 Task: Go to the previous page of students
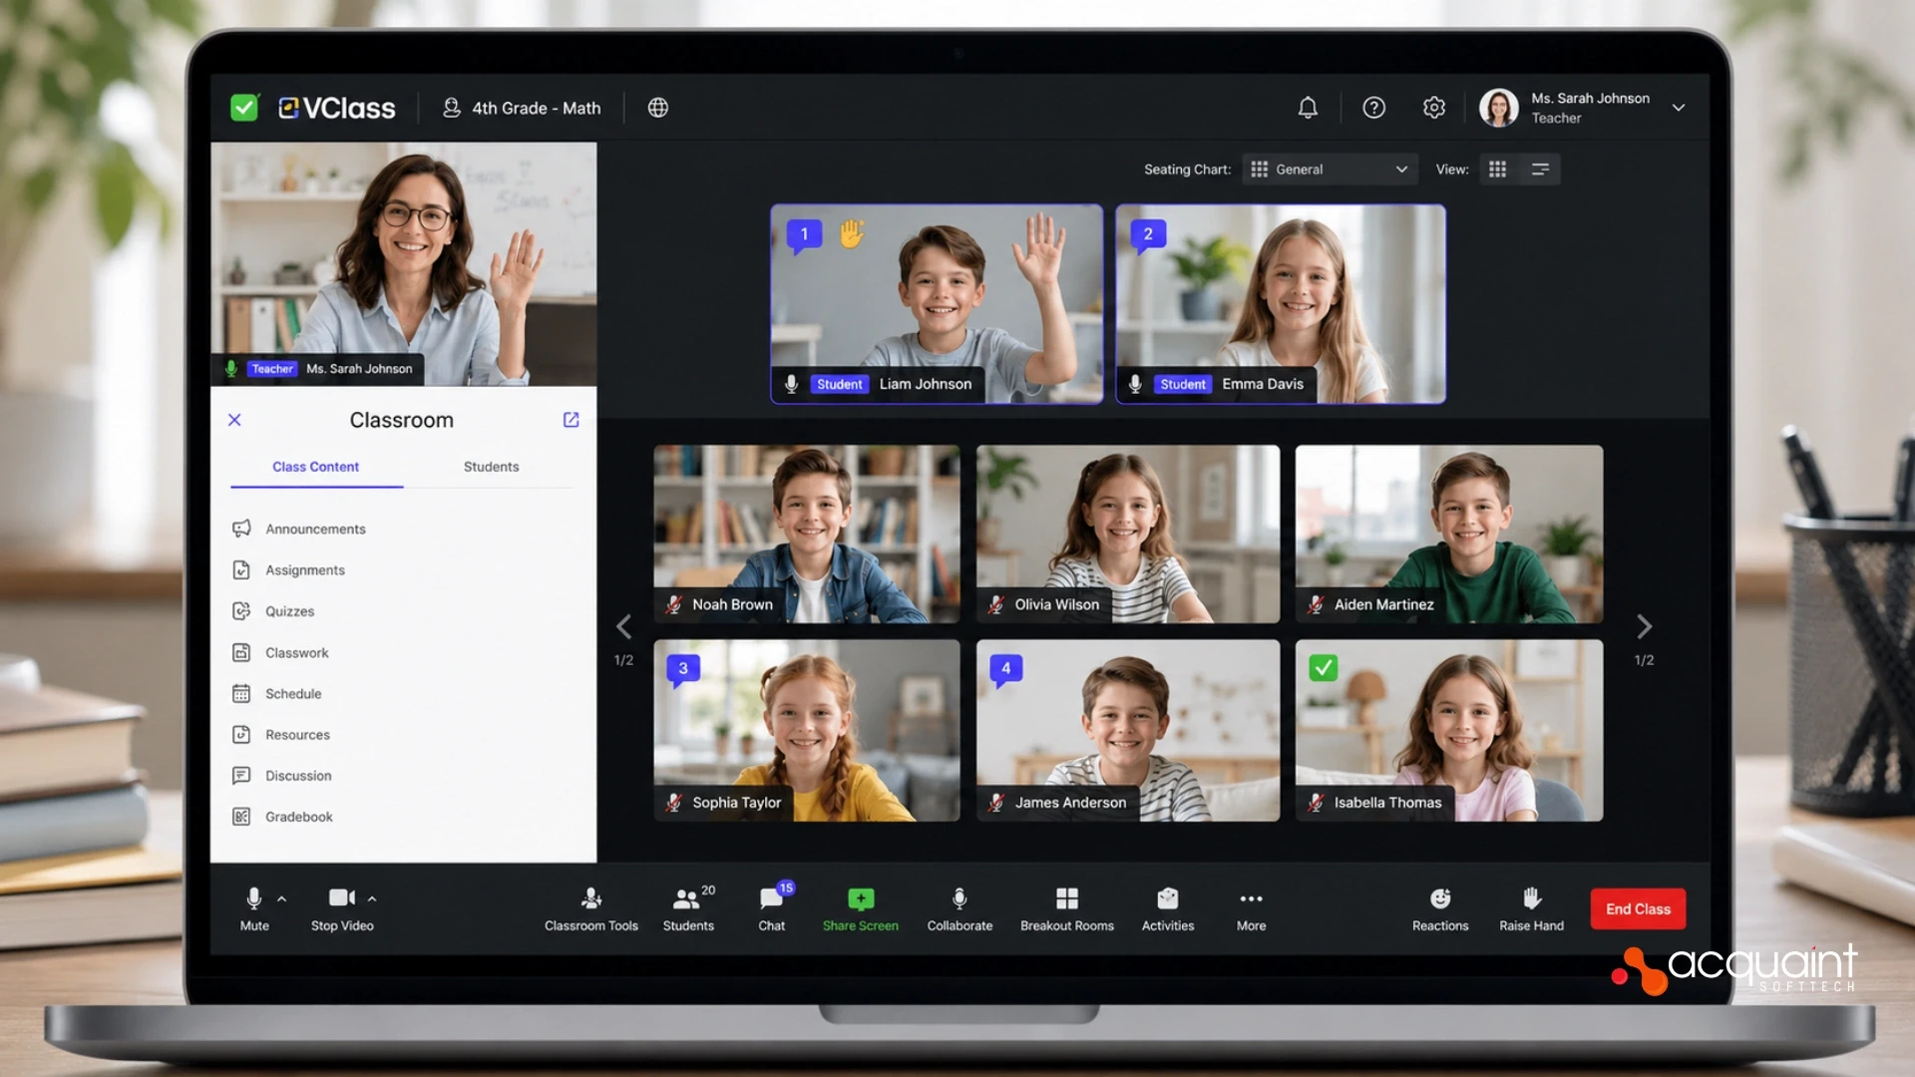(x=623, y=626)
